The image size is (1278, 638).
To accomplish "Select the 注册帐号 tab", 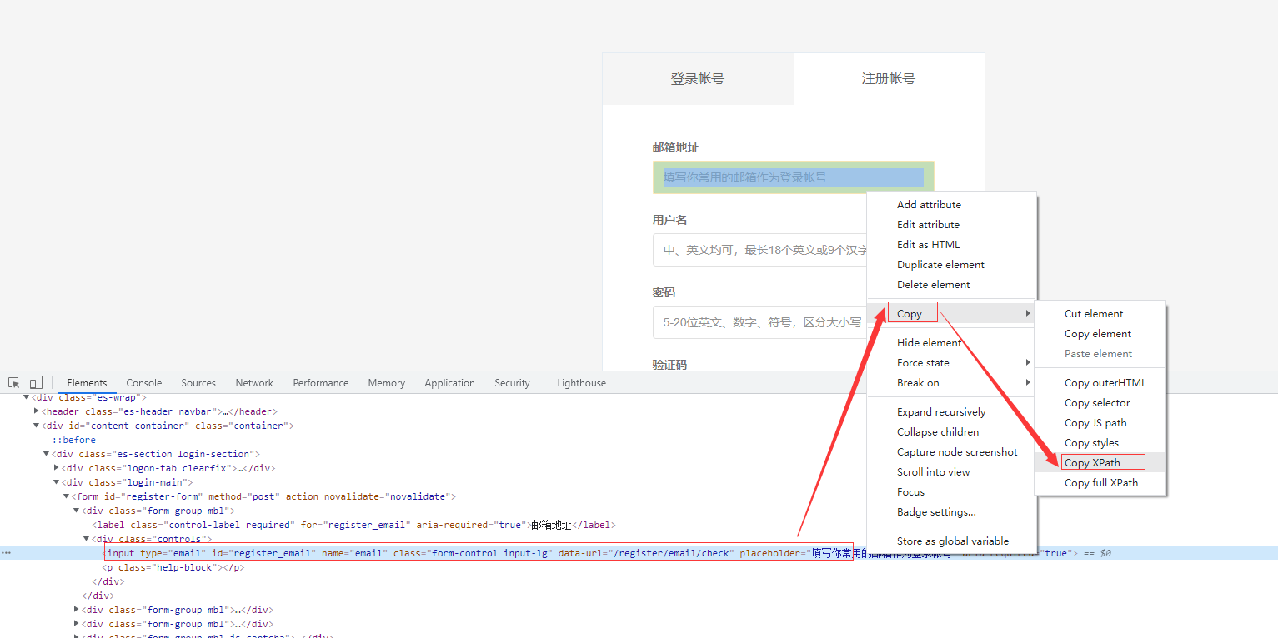I will coord(889,79).
